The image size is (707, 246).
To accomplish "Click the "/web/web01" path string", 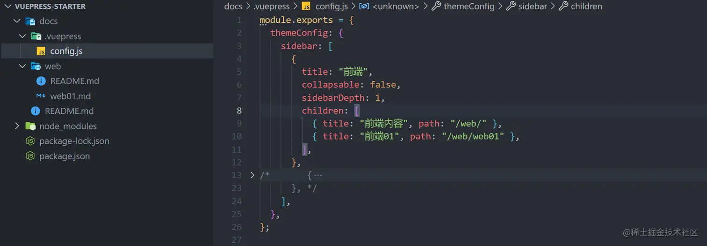I will (473, 136).
